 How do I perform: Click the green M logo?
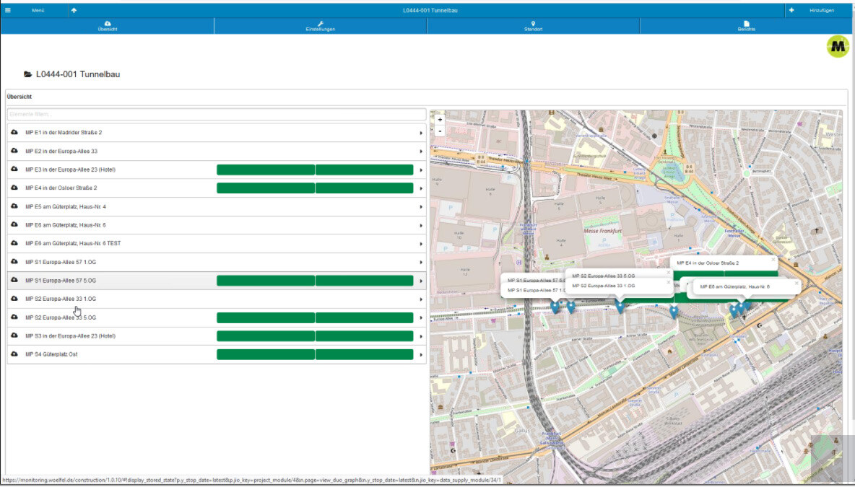[838, 46]
